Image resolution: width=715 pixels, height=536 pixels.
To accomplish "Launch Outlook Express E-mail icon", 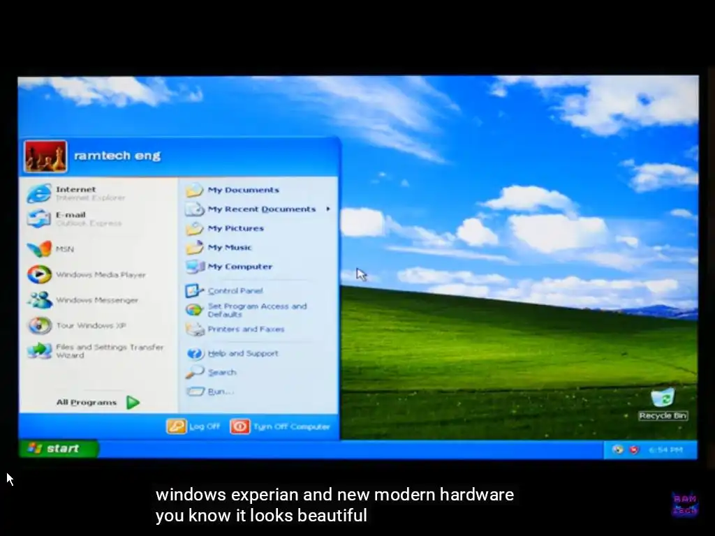I will (39, 218).
